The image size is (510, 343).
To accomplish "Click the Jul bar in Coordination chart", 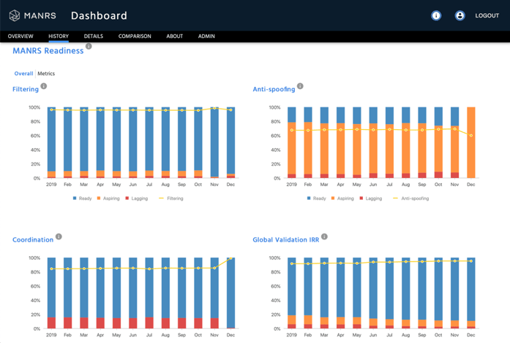I will [x=149, y=293].
